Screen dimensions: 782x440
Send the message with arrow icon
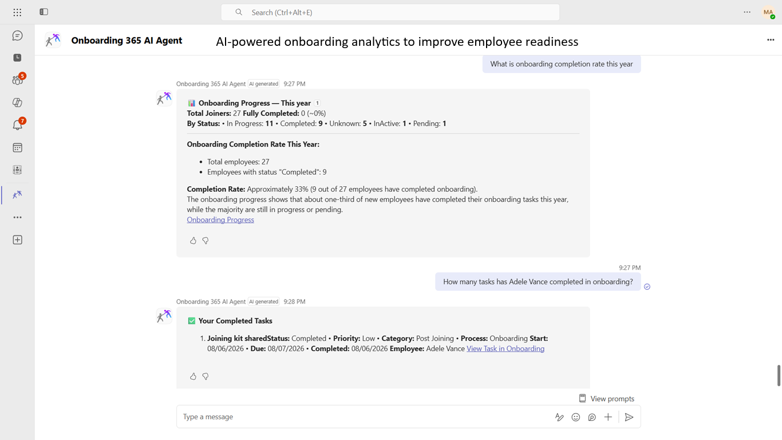pyautogui.click(x=629, y=417)
